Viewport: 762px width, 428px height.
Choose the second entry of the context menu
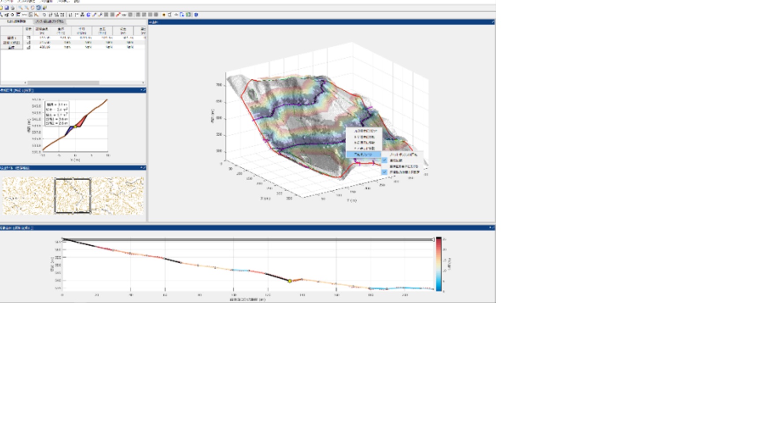click(364, 137)
